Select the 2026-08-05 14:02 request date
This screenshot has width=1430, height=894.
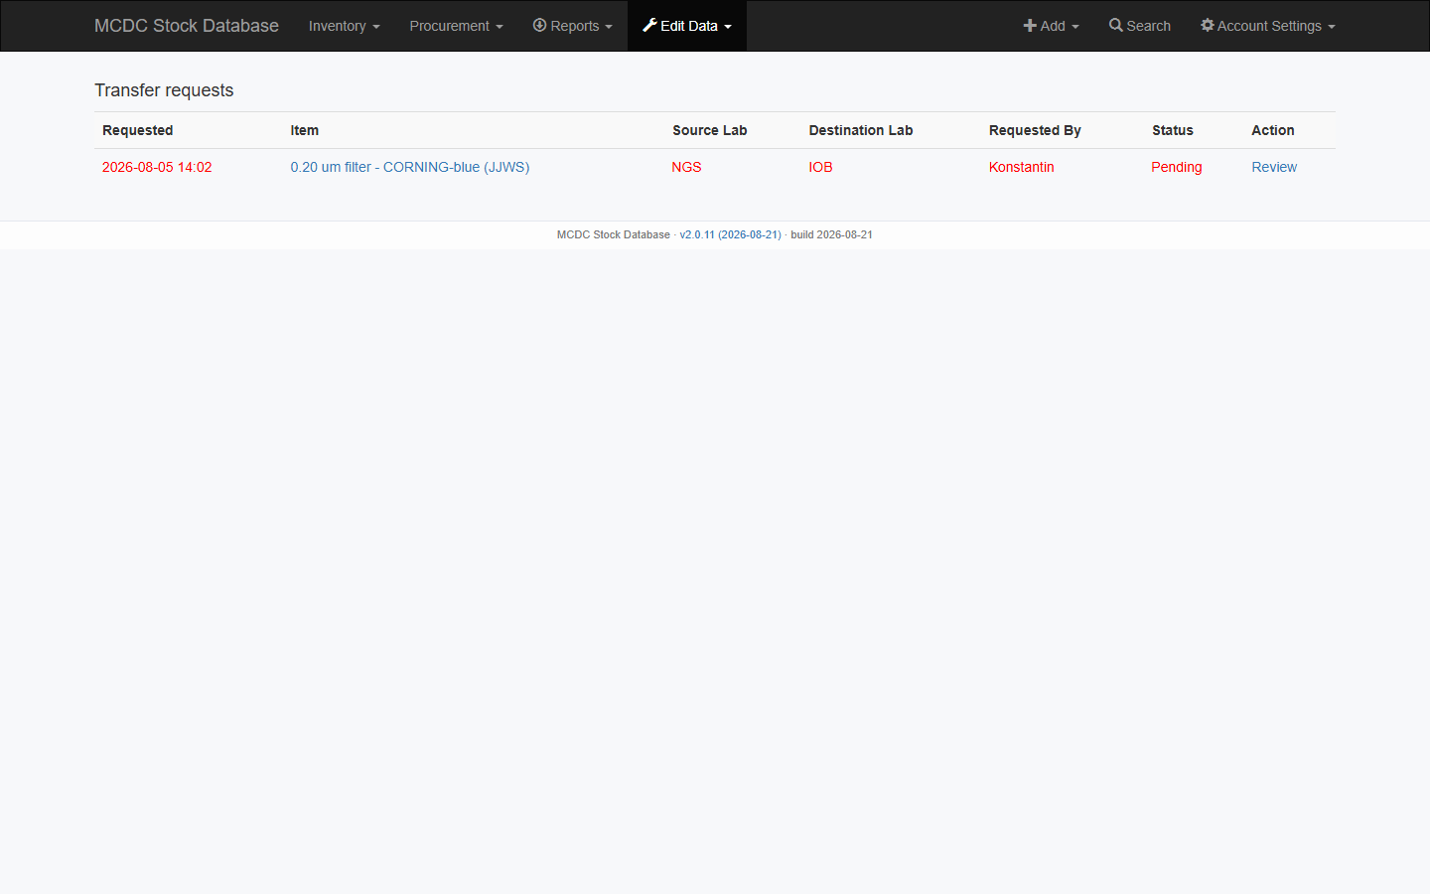157,167
